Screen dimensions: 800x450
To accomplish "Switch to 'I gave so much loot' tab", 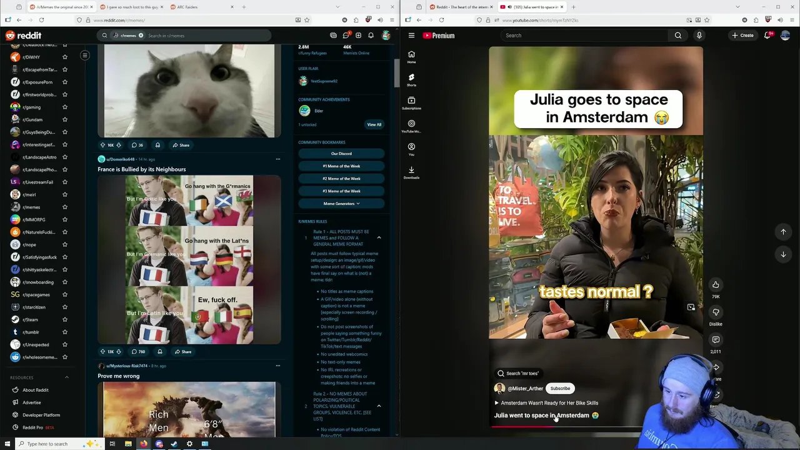I will tap(131, 7).
